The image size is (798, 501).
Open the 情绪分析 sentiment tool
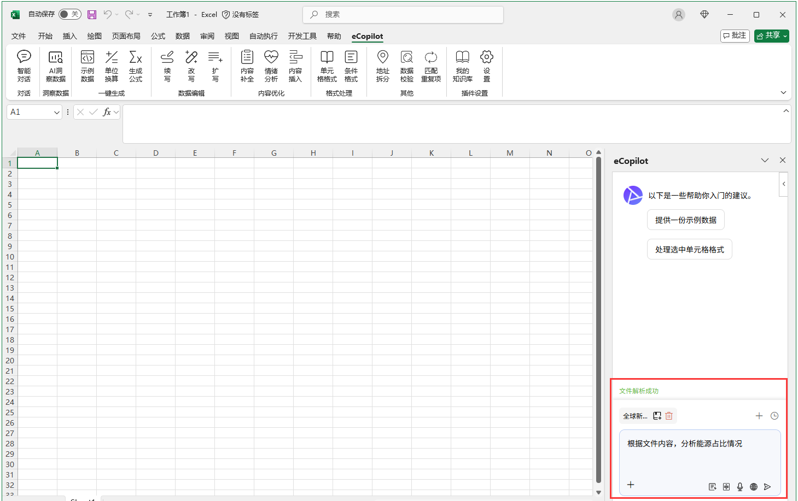pyautogui.click(x=271, y=66)
